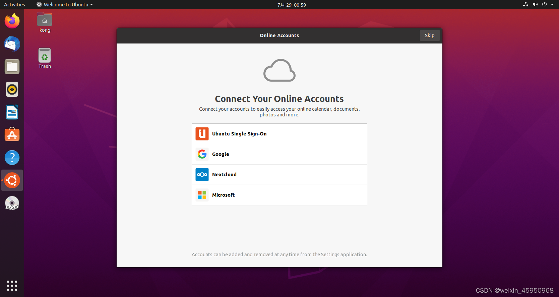Open the volume icon in top bar
This screenshot has height=297, width=559.
[x=535, y=4]
